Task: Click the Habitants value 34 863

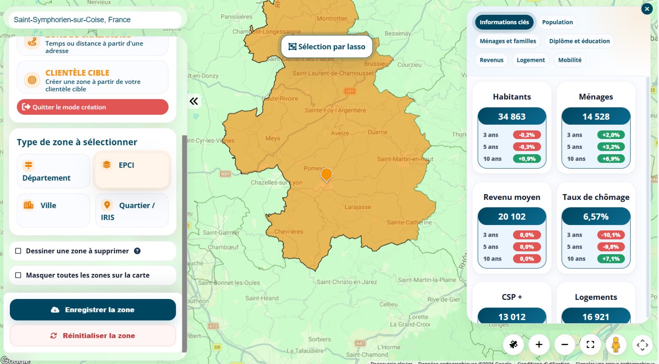Action: coord(512,117)
